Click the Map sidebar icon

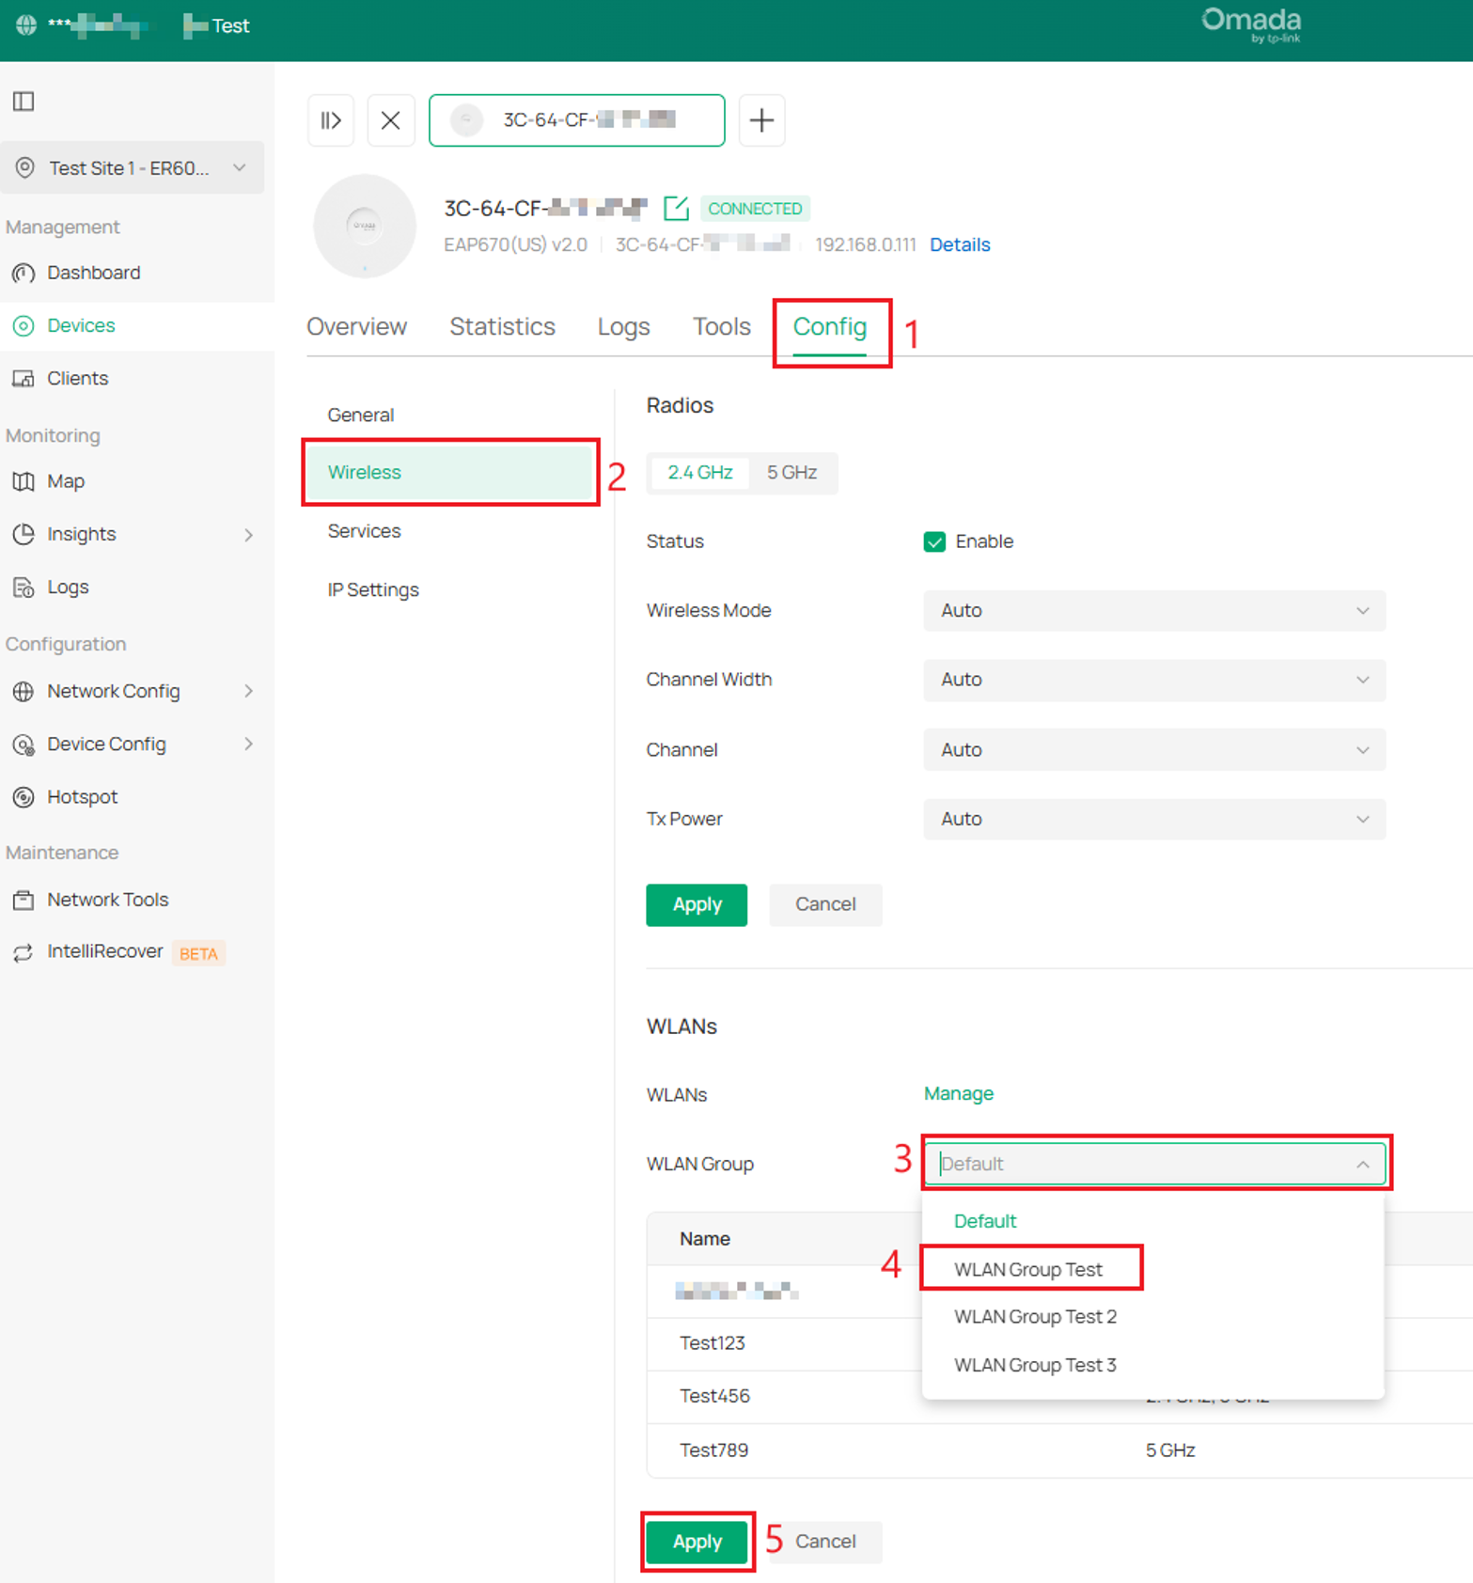pos(24,481)
